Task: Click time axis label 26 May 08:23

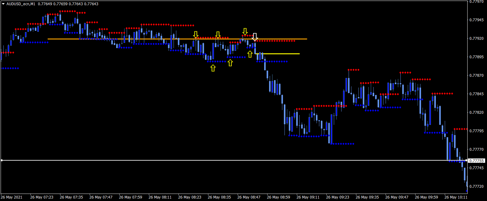Action: [190, 197]
